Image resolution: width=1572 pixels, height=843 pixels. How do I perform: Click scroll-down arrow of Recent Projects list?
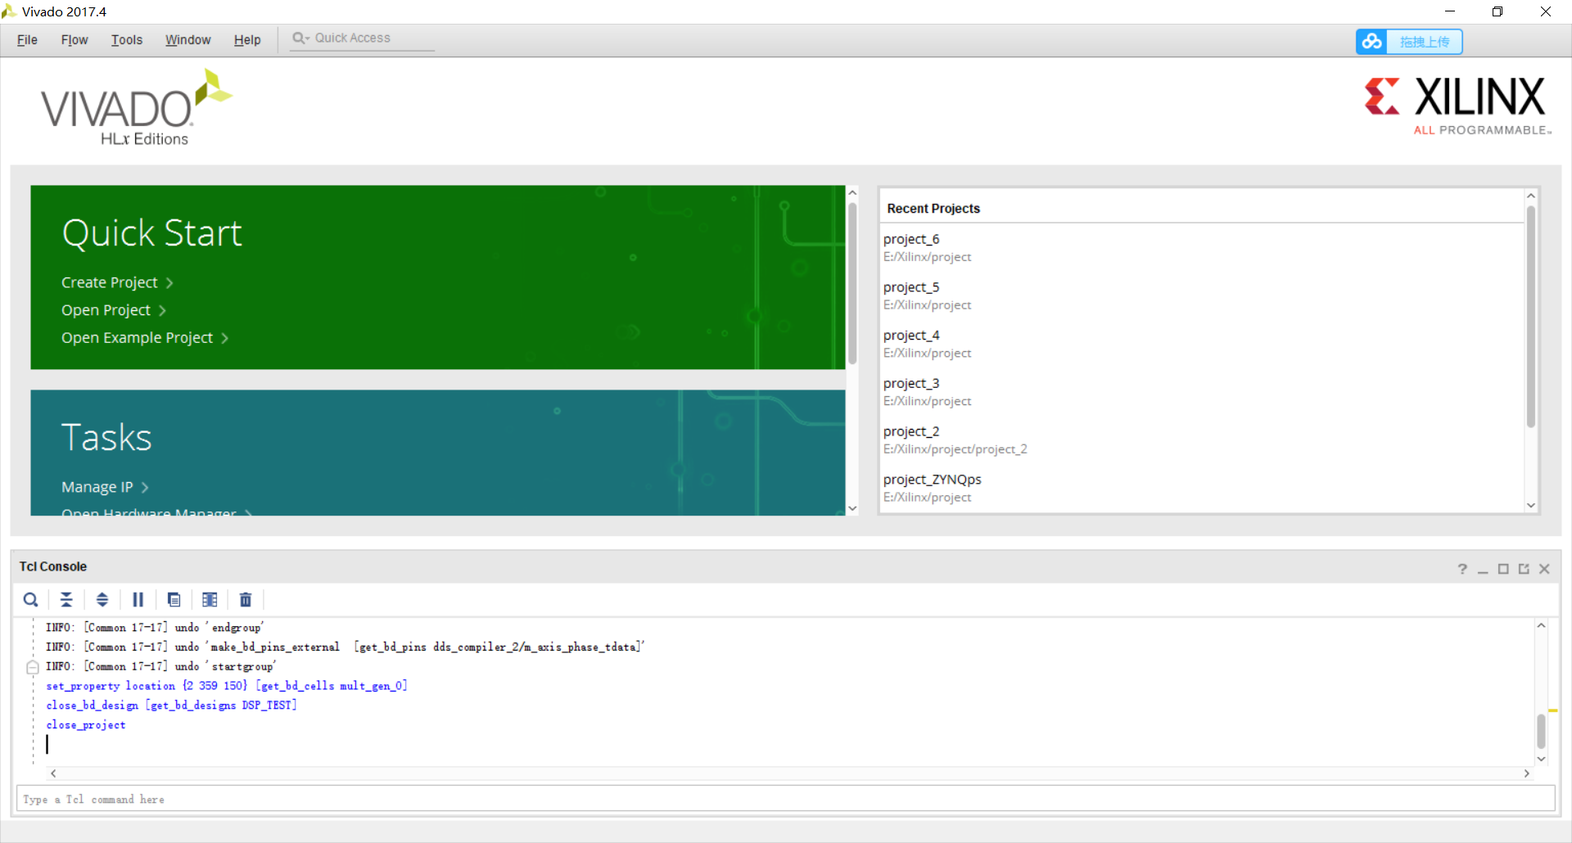pyautogui.click(x=1531, y=506)
